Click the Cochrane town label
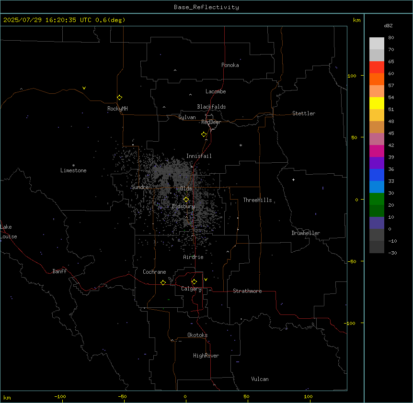 [x=154, y=272]
